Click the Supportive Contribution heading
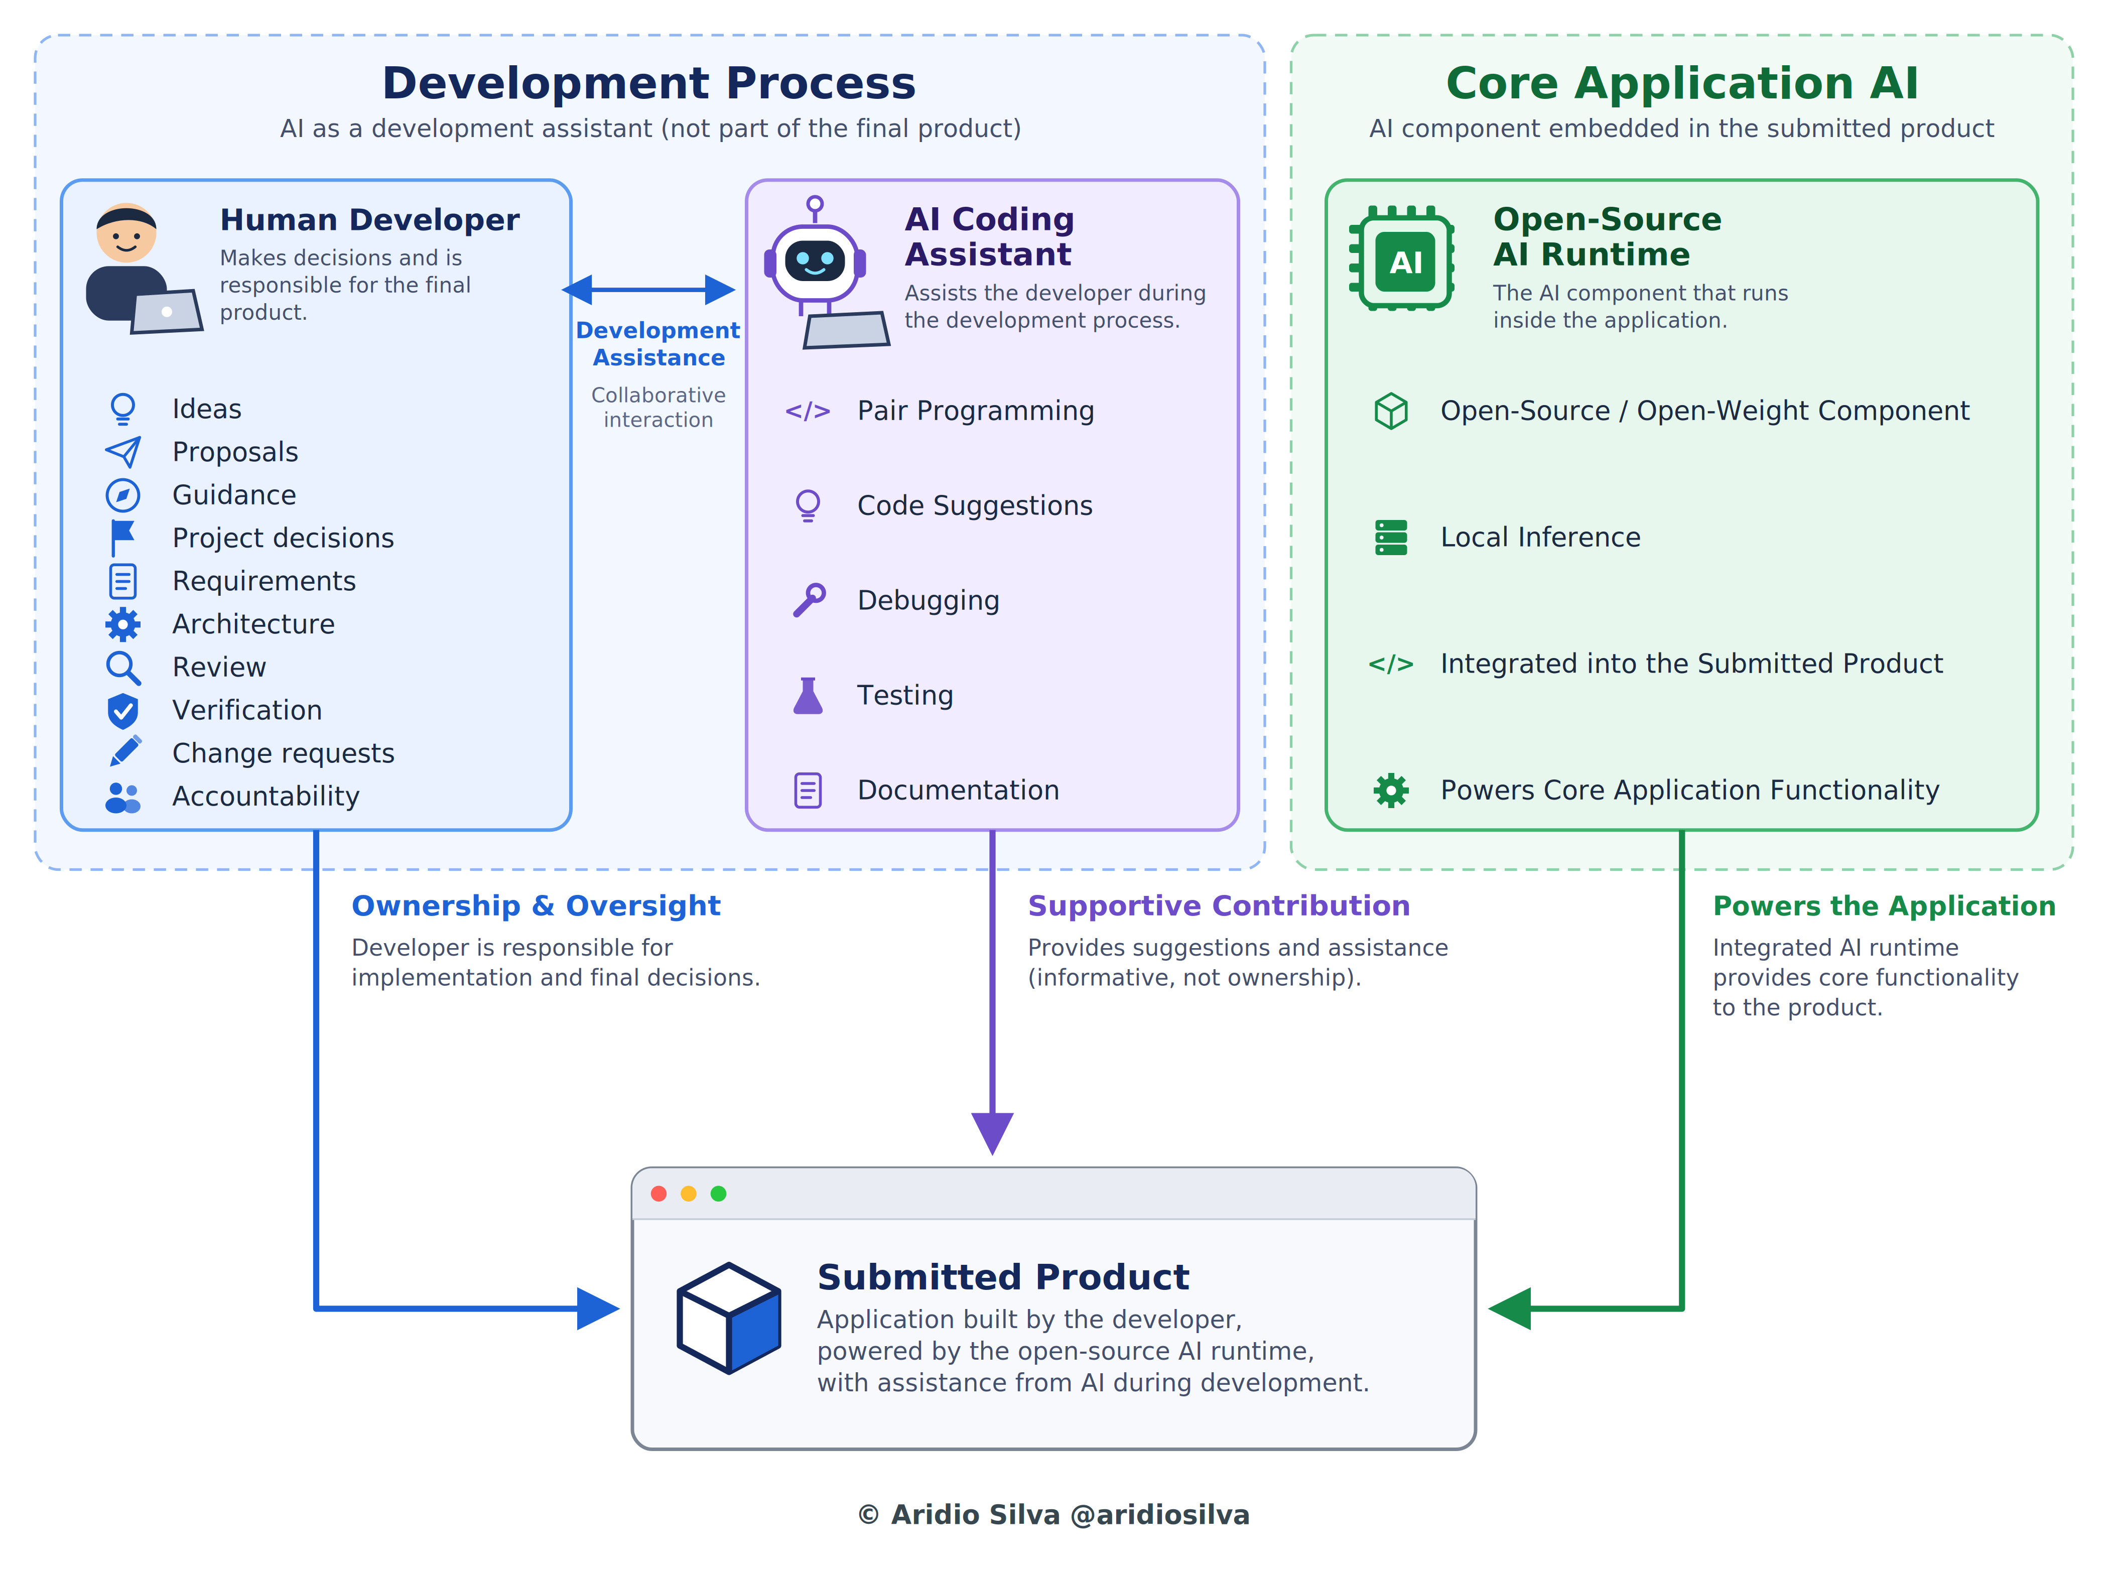This screenshot has width=2108, height=1572. click(1218, 906)
